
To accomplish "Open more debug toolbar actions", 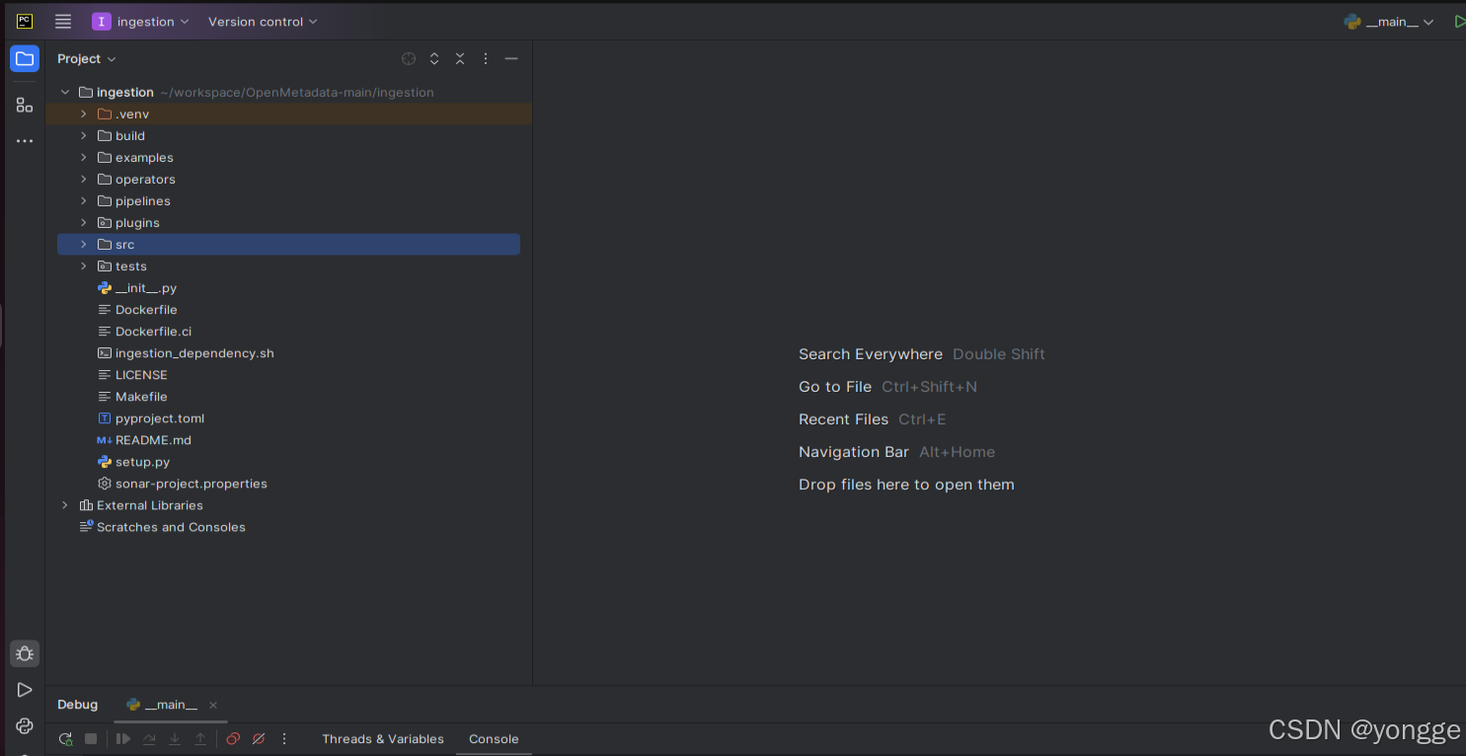I will click(x=284, y=739).
